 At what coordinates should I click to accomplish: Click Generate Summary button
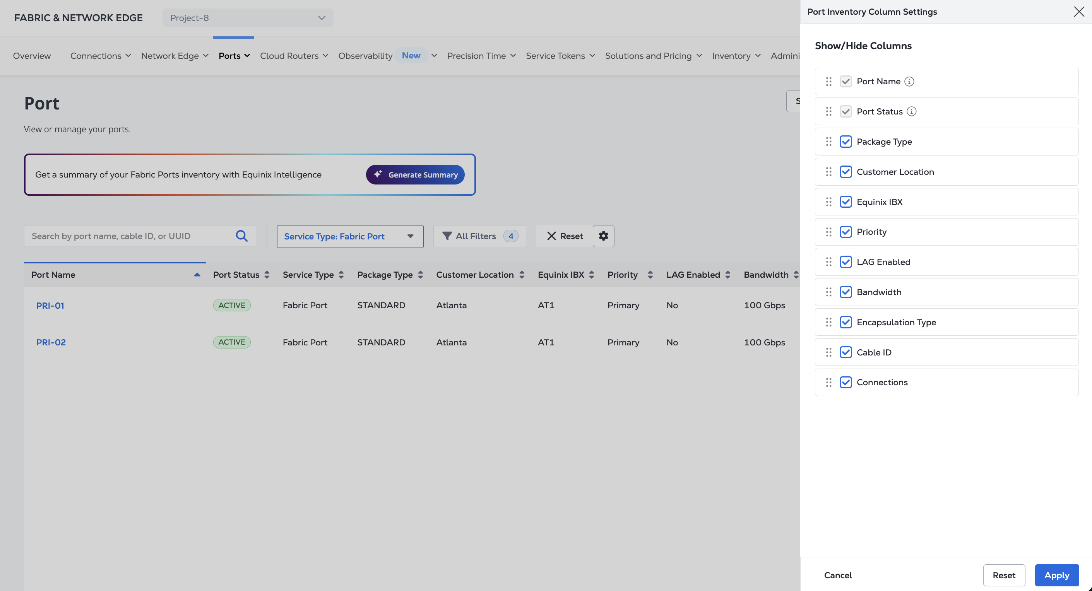(x=415, y=174)
